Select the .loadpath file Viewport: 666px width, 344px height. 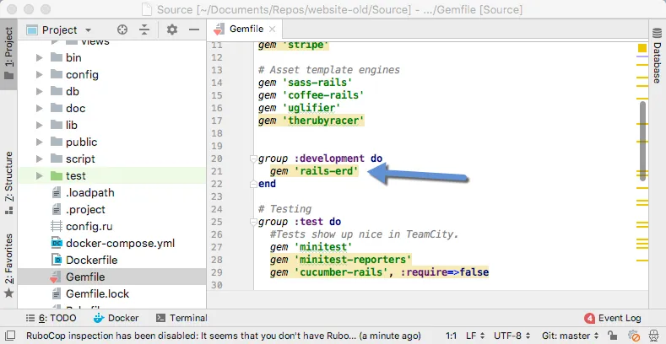pos(112,192)
